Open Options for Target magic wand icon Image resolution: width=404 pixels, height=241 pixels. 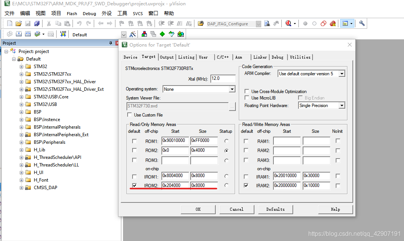click(133, 34)
